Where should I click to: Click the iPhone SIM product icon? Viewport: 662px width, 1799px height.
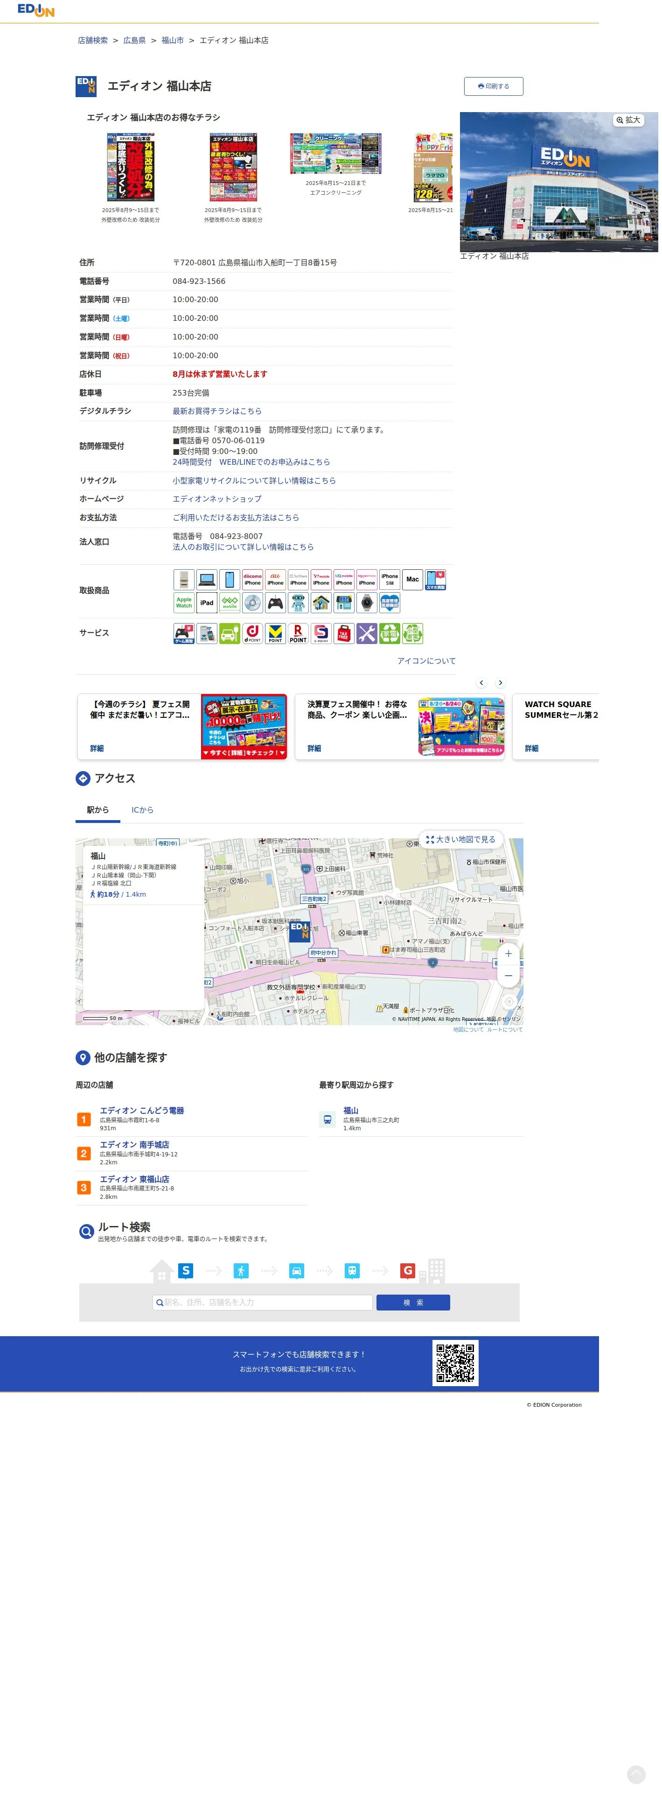(390, 580)
